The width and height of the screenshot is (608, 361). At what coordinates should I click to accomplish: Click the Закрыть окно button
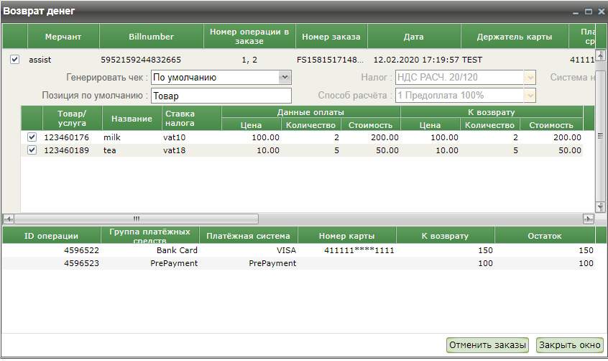click(x=569, y=345)
